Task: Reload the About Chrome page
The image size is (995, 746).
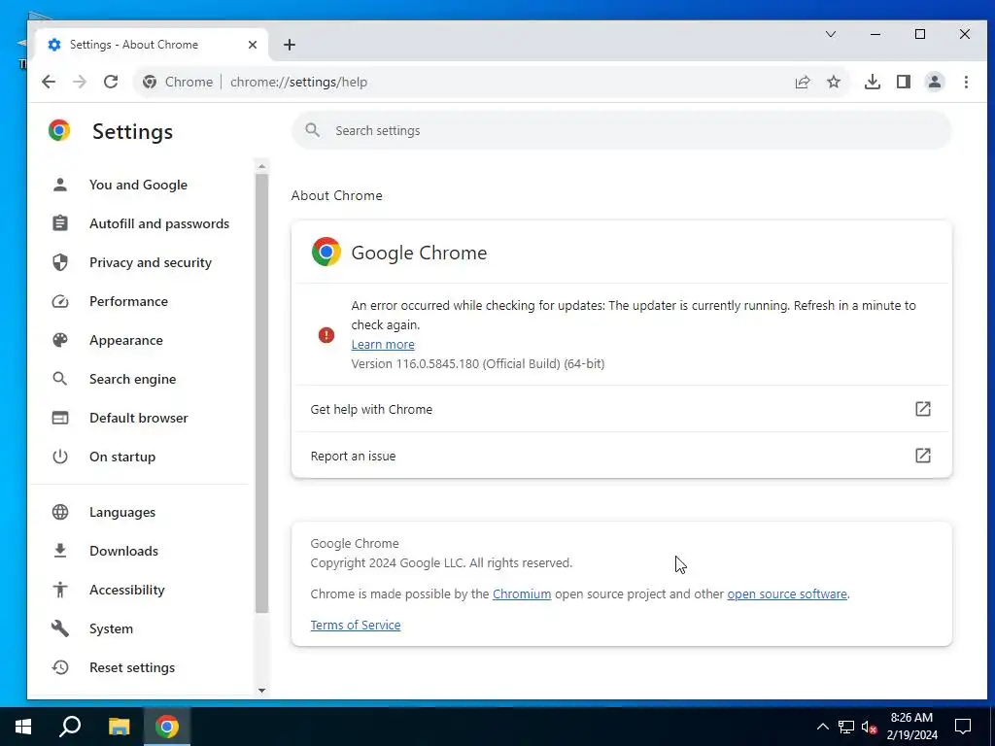Action: coord(111,82)
